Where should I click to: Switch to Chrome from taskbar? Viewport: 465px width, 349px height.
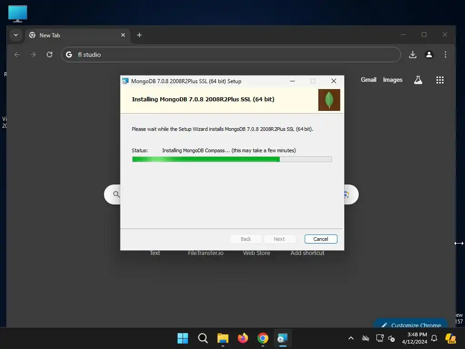tap(263, 338)
